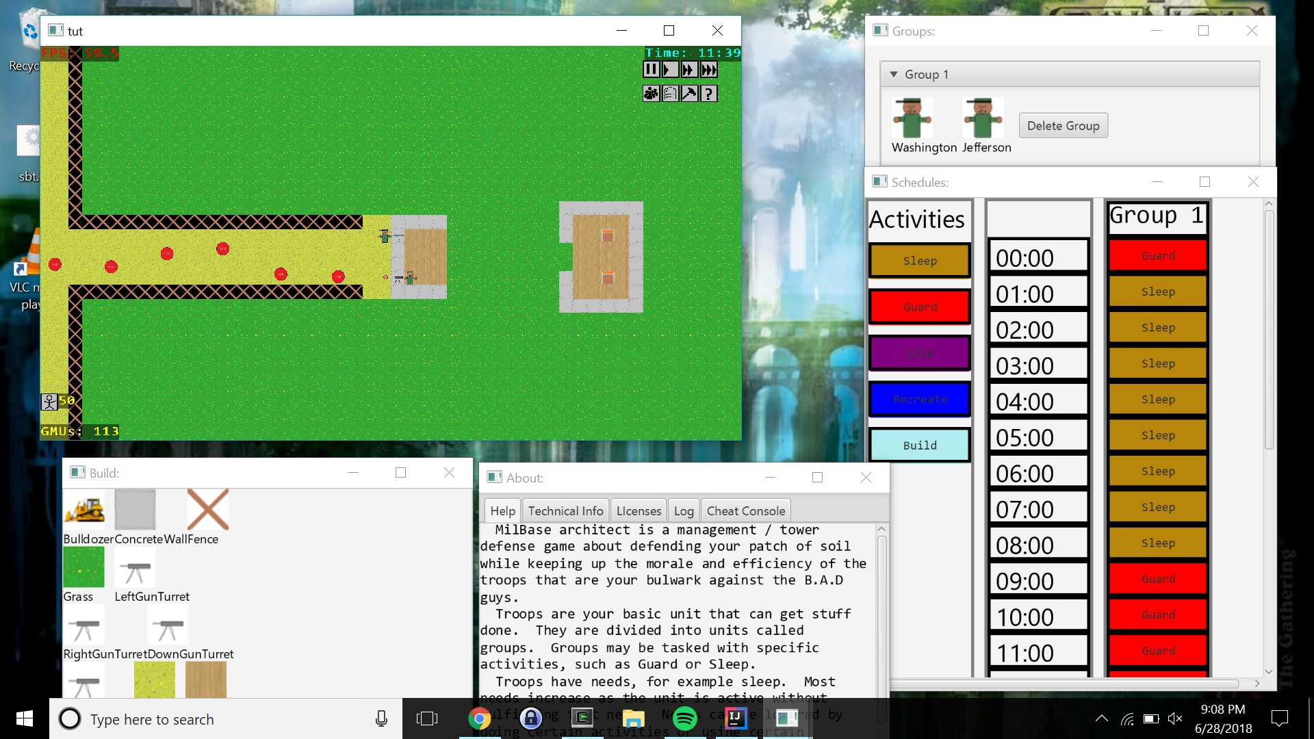Select the Washington trooper

912,118
